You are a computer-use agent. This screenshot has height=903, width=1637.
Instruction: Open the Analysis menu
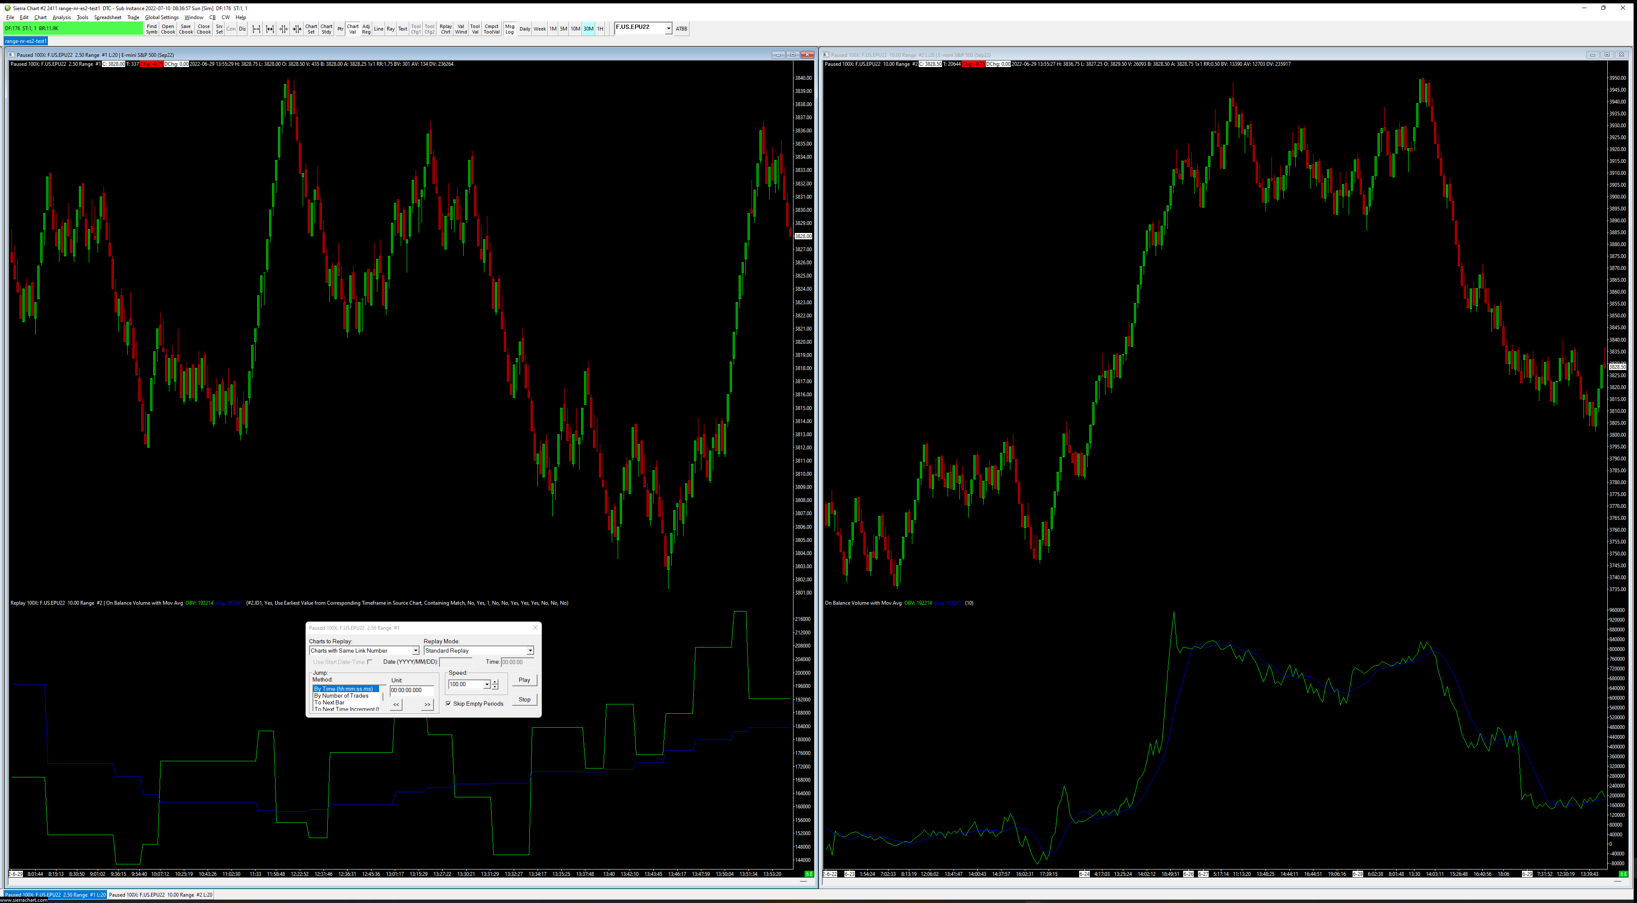62,17
